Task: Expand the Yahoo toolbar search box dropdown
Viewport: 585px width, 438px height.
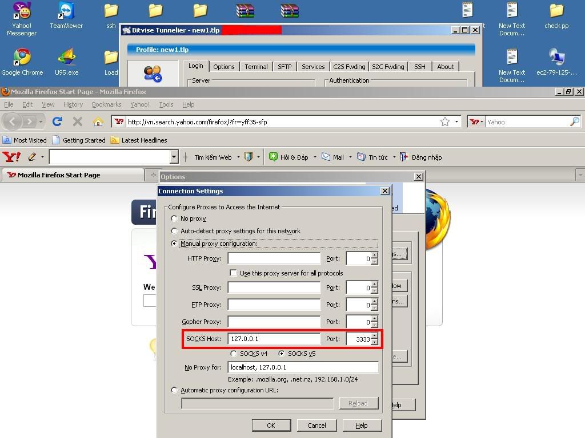Action: click(174, 157)
